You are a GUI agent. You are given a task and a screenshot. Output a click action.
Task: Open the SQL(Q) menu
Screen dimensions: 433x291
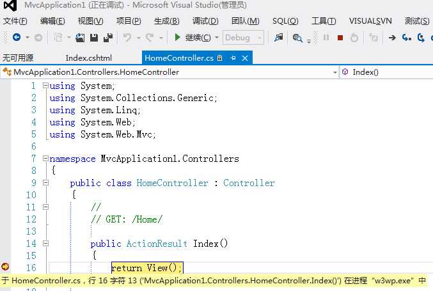pyautogui.click(x=285, y=21)
